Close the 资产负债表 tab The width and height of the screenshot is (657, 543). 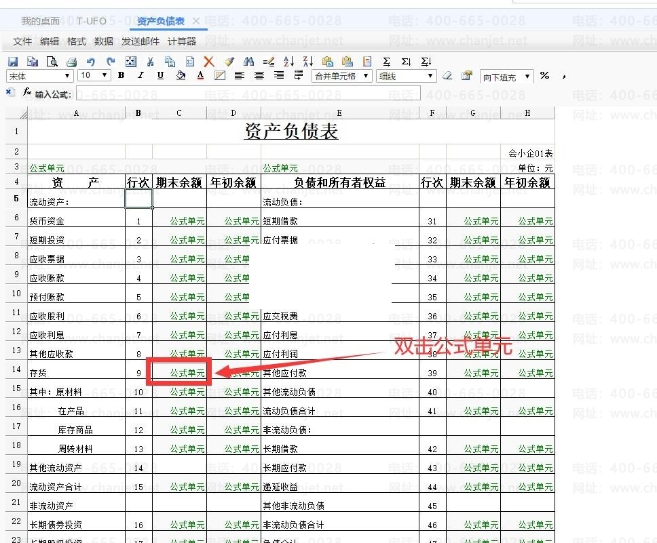point(195,21)
